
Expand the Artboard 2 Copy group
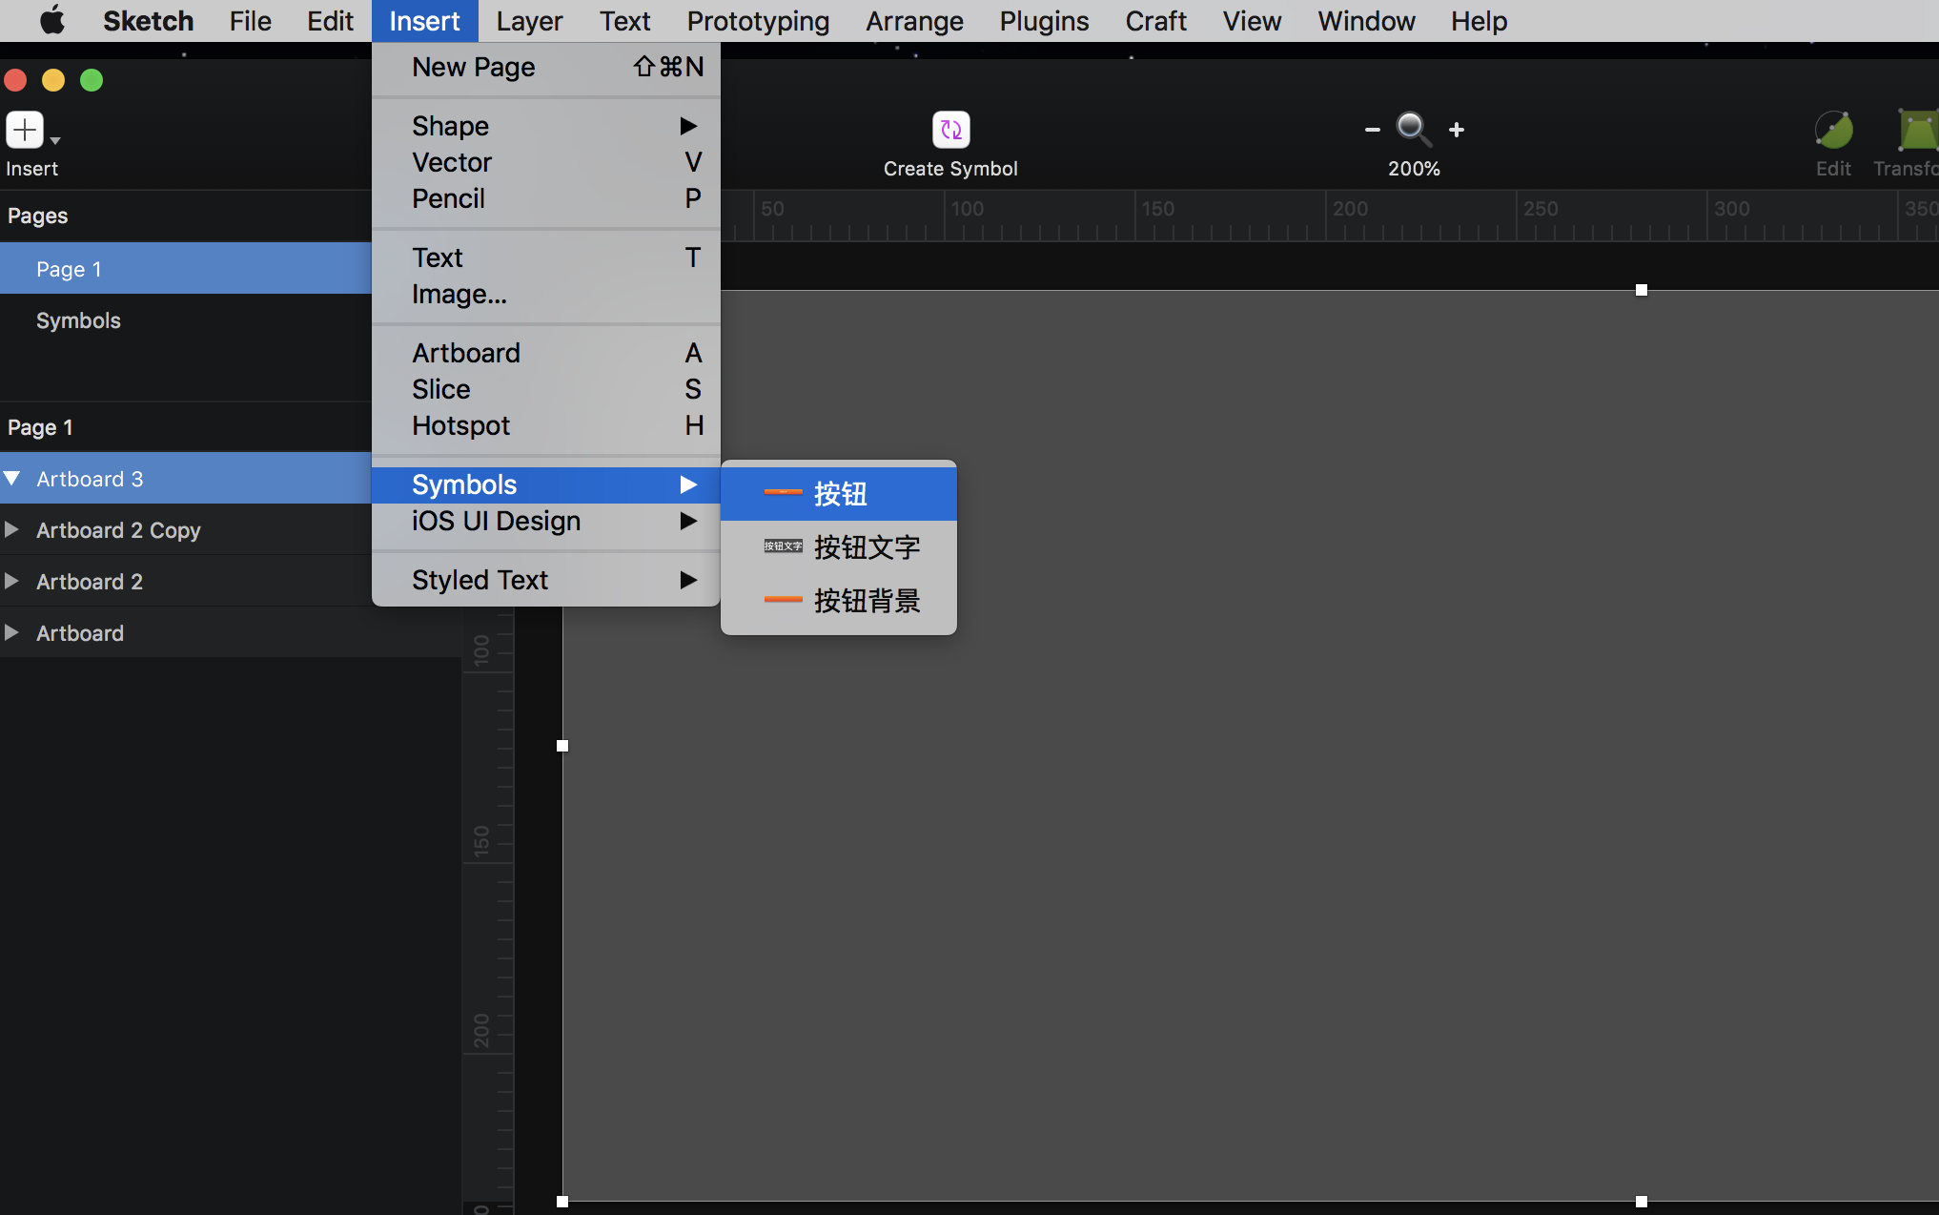tap(12, 530)
